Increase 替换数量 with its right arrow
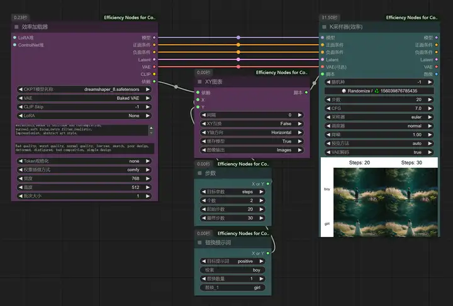The height and width of the screenshot is (306, 453). [262, 279]
